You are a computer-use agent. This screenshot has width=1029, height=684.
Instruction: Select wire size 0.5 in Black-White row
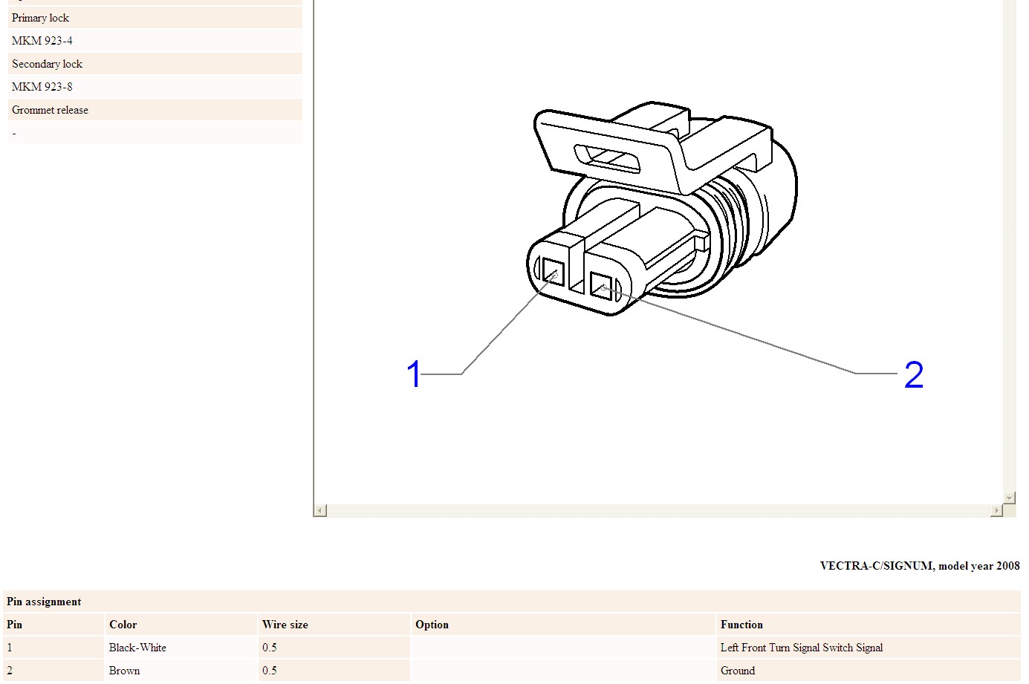(334, 648)
